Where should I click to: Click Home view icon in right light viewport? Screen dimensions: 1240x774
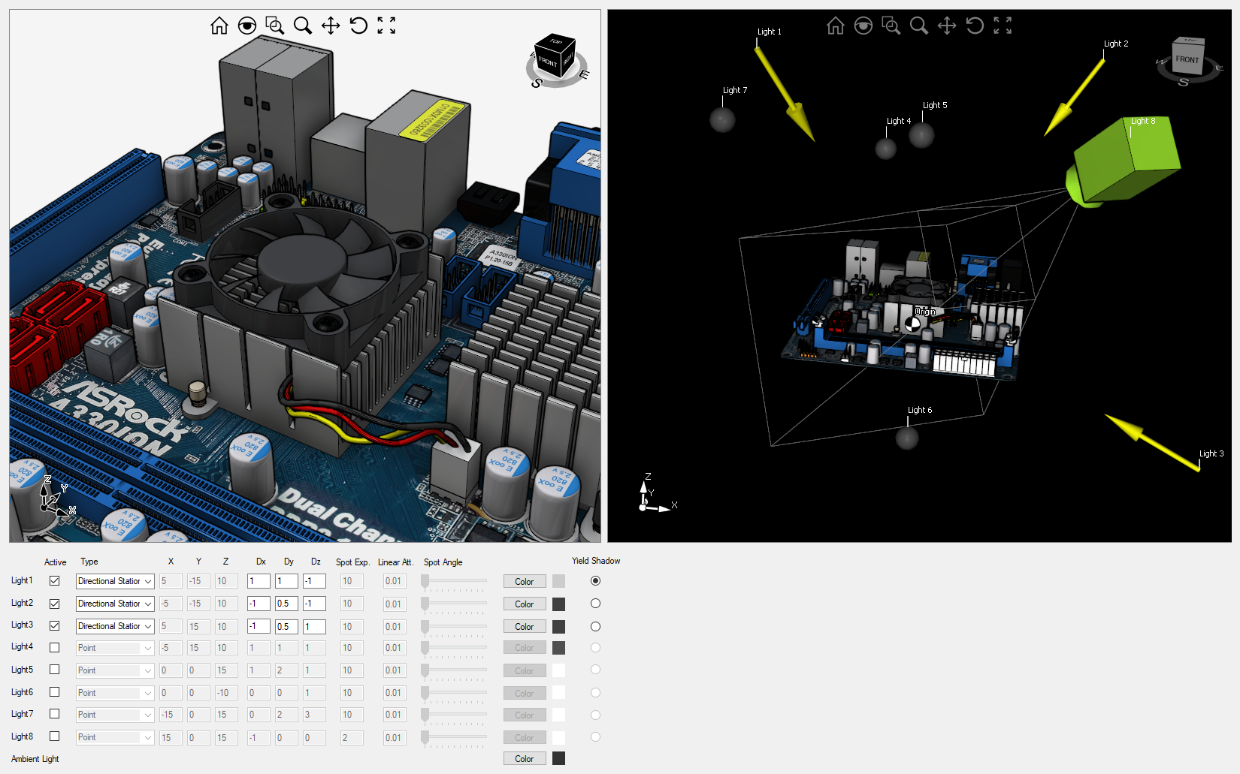(835, 26)
